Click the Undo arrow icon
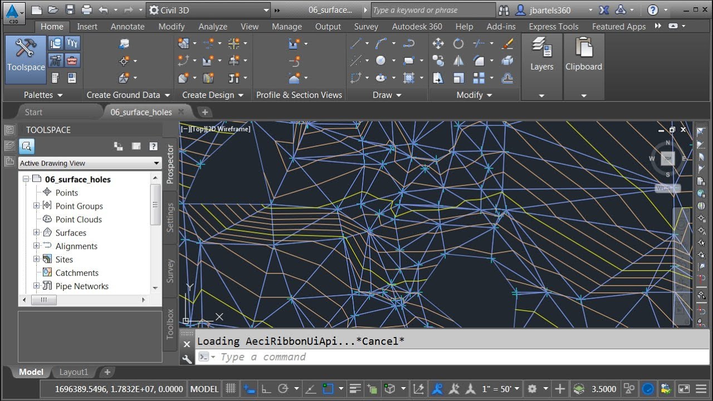 click(x=103, y=10)
